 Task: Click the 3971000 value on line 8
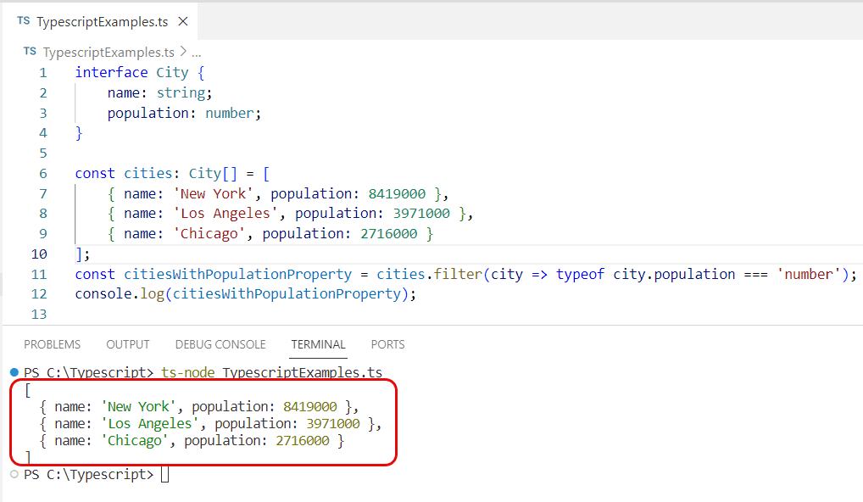(x=421, y=214)
